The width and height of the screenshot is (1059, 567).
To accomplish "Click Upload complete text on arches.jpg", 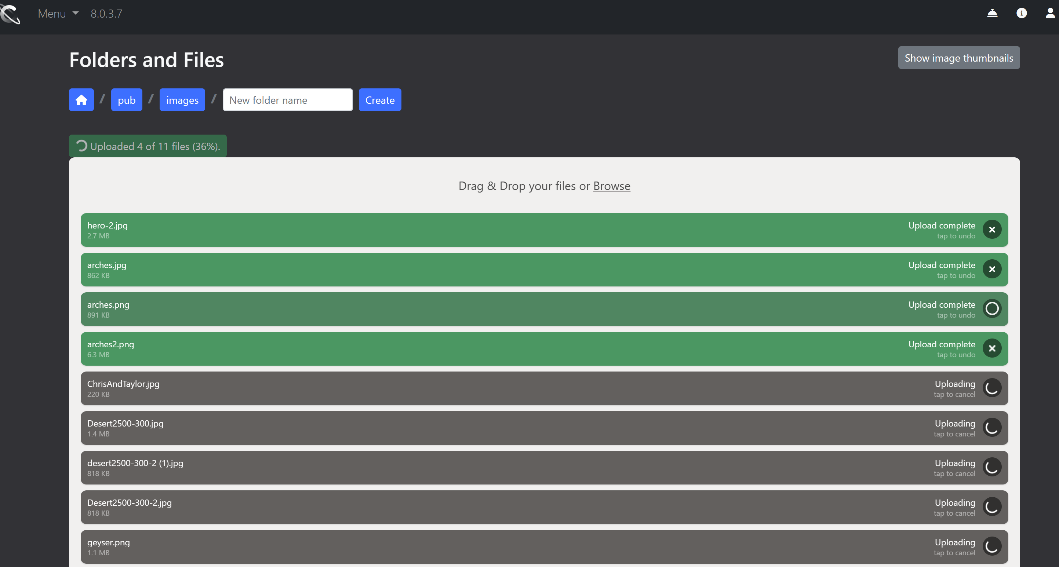I will (942, 265).
